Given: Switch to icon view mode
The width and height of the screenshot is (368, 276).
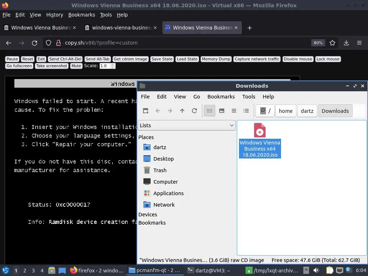Looking at the screenshot, I should coord(210,111).
